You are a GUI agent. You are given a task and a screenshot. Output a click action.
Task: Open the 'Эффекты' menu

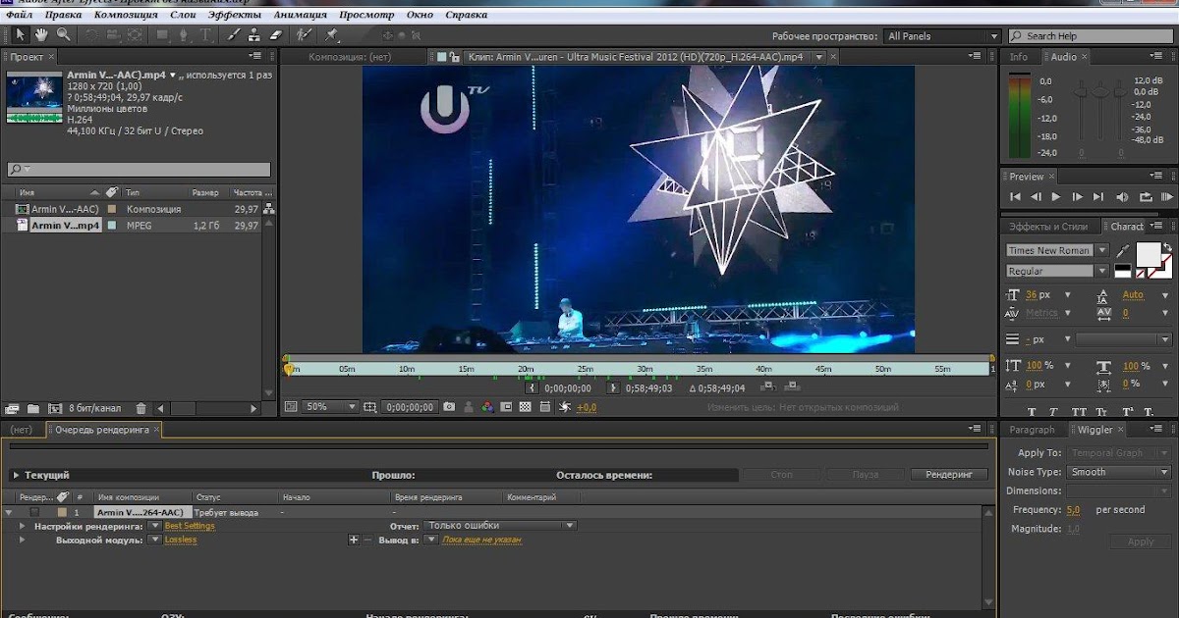coord(235,15)
